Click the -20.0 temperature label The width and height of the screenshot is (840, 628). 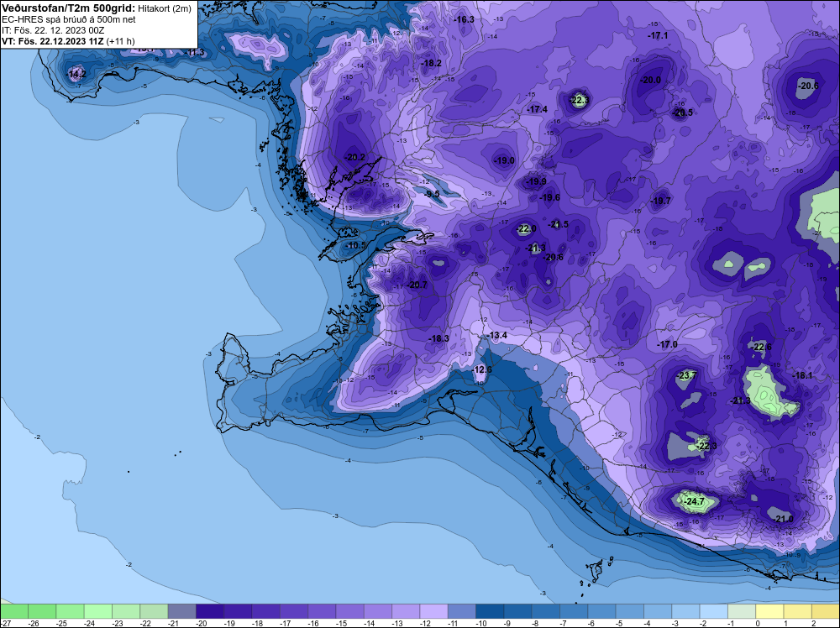click(651, 81)
